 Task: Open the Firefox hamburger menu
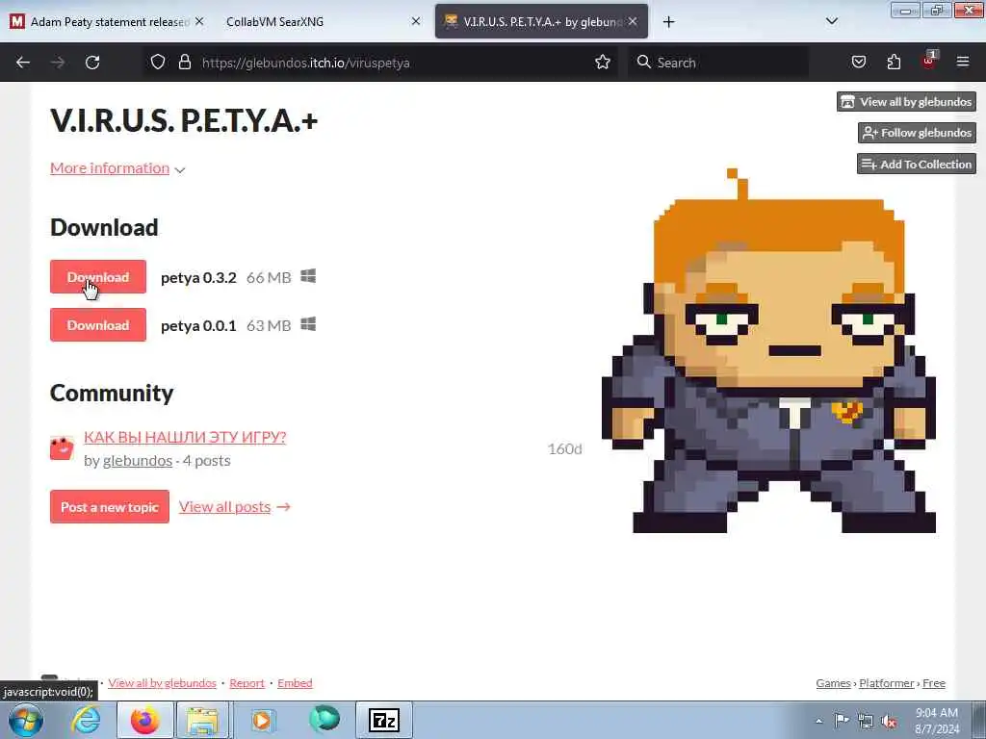pos(963,63)
